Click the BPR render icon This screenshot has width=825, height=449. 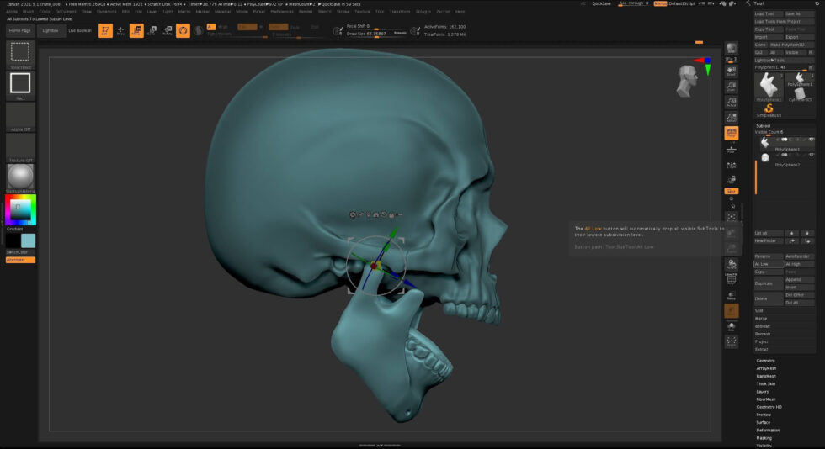732,49
